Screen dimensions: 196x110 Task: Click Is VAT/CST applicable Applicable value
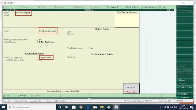coord(46,57)
